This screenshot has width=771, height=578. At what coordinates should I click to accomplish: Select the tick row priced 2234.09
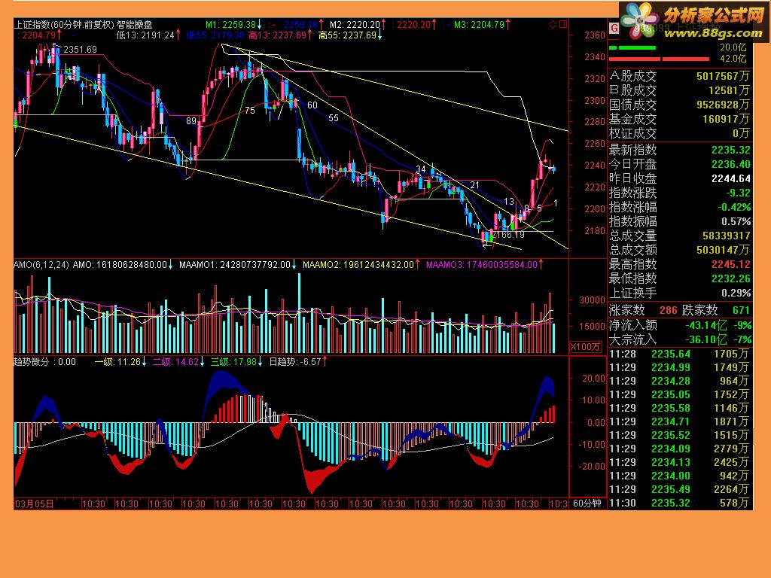click(x=680, y=449)
